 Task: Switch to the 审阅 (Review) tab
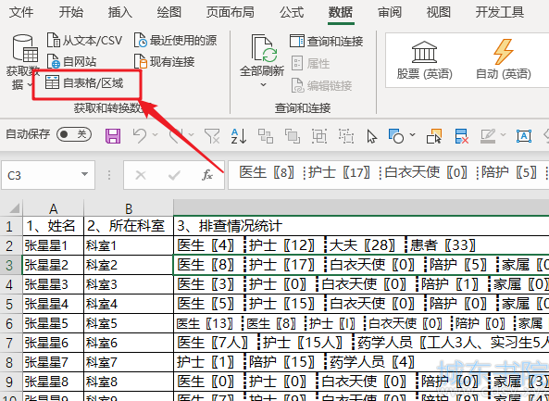point(390,13)
